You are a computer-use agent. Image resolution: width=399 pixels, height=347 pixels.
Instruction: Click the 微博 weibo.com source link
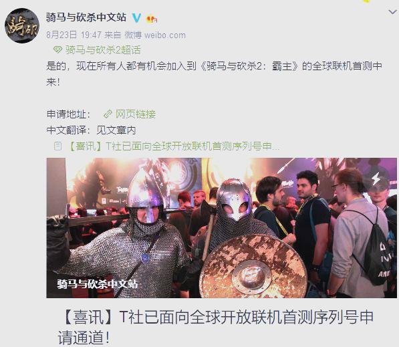pos(155,35)
